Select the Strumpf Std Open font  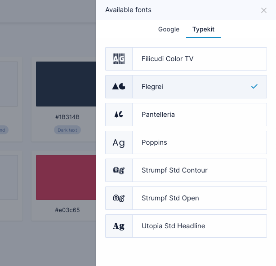[170, 198]
